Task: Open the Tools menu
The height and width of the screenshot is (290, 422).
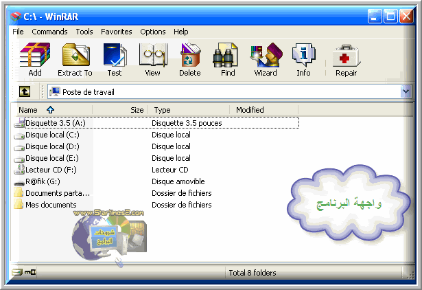Action: pos(84,32)
